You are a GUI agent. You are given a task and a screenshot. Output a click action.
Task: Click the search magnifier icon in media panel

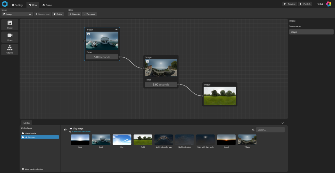coord(253,130)
